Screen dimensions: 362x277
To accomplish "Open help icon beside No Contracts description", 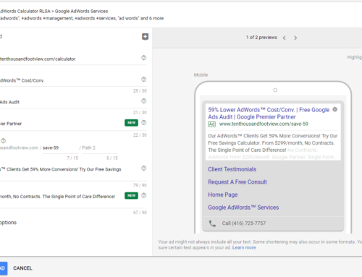I will tap(144, 195).
